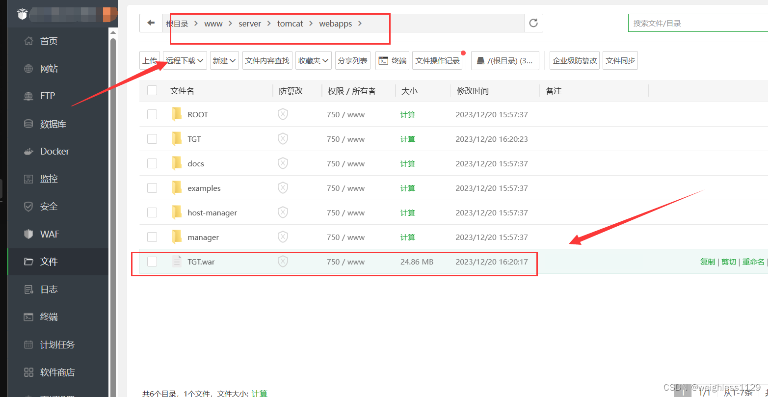The height and width of the screenshot is (397, 768).
Task: Click the 分享列表 button
Action: coord(352,60)
